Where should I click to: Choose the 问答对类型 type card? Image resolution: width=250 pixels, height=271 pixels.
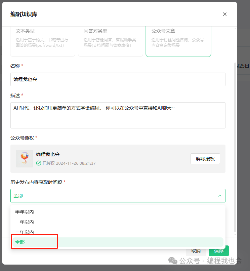(111, 40)
